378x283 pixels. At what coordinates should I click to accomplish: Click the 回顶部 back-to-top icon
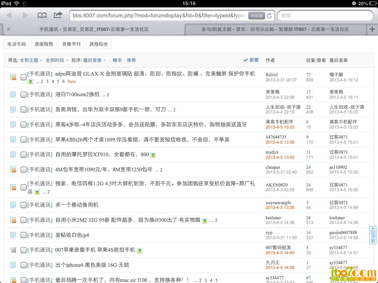click(x=373, y=235)
